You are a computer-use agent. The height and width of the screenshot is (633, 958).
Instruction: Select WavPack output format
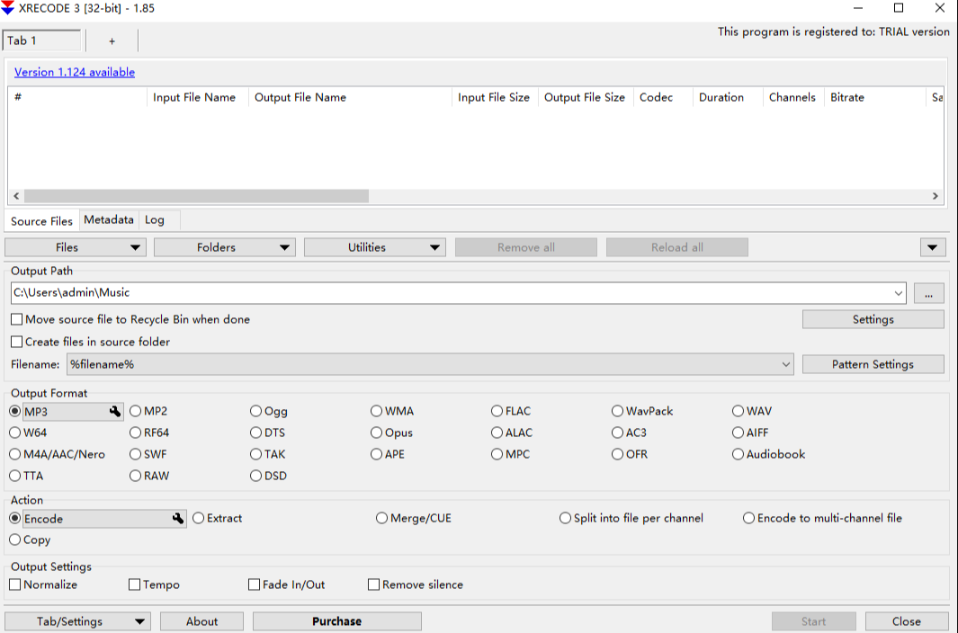tap(642, 411)
